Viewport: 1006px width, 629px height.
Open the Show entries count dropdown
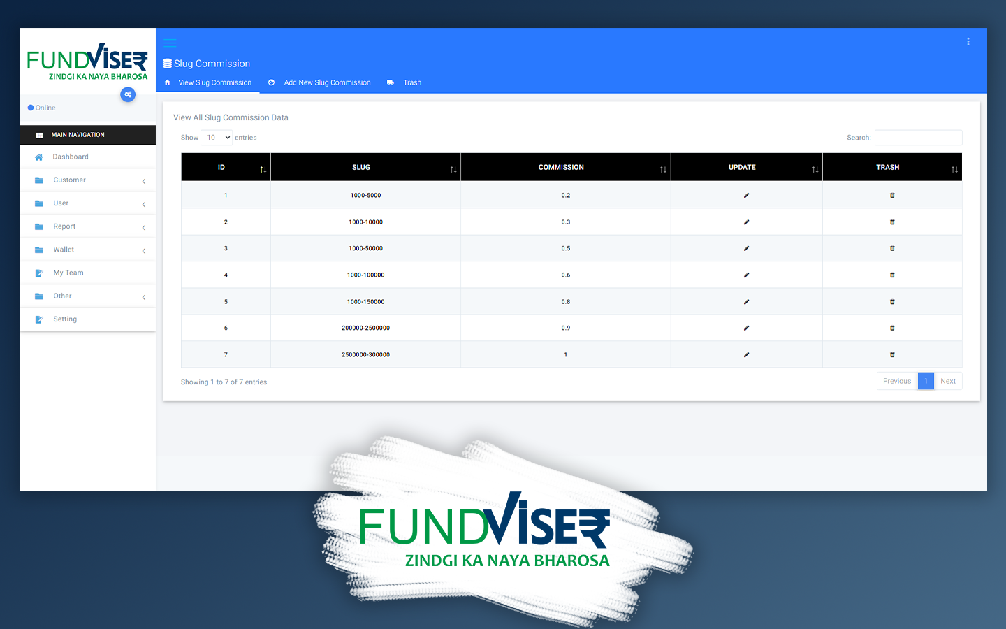click(x=217, y=138)
